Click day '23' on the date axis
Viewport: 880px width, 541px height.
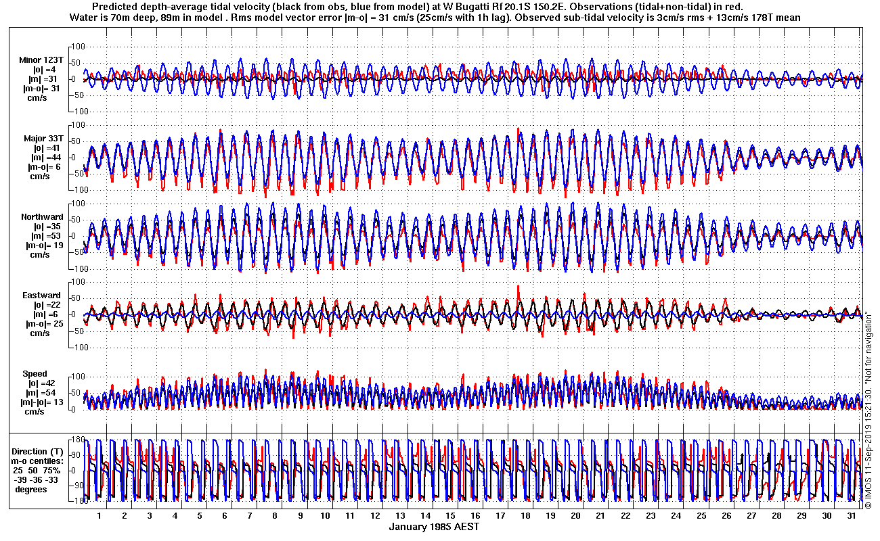[x=651, y=515]
